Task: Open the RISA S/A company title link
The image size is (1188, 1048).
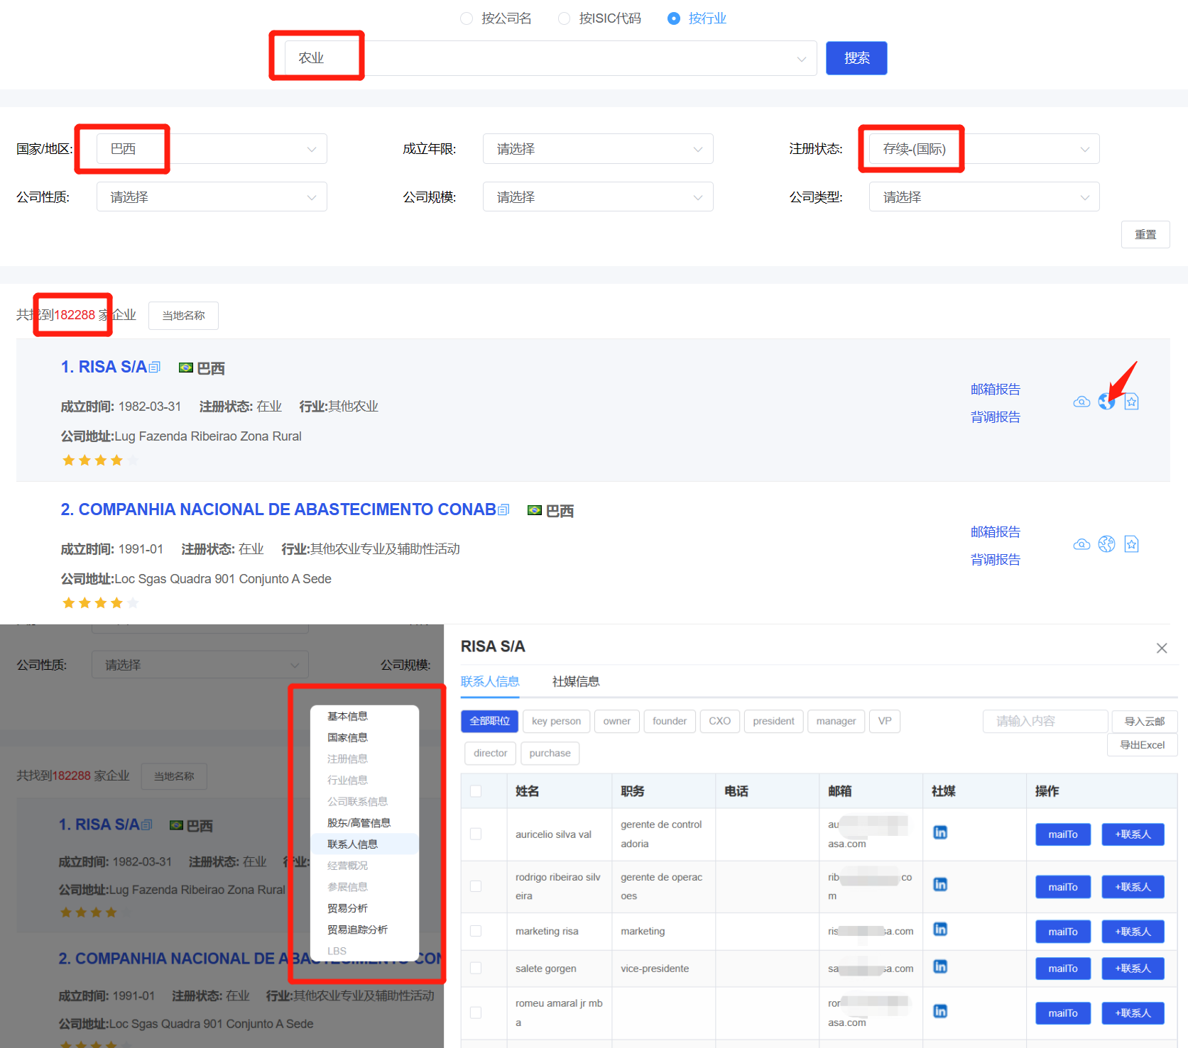Action: (x=104, y=367)
